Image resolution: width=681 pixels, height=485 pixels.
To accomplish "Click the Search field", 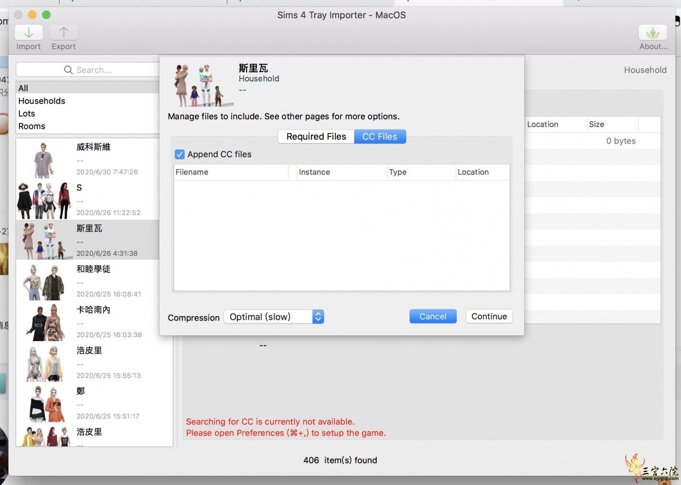I will point(88,70).
